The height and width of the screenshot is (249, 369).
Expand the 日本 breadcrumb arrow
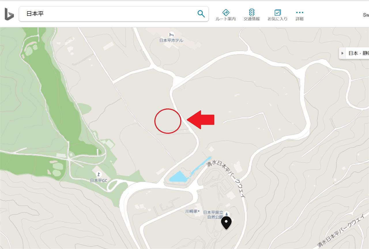[342, 53]
